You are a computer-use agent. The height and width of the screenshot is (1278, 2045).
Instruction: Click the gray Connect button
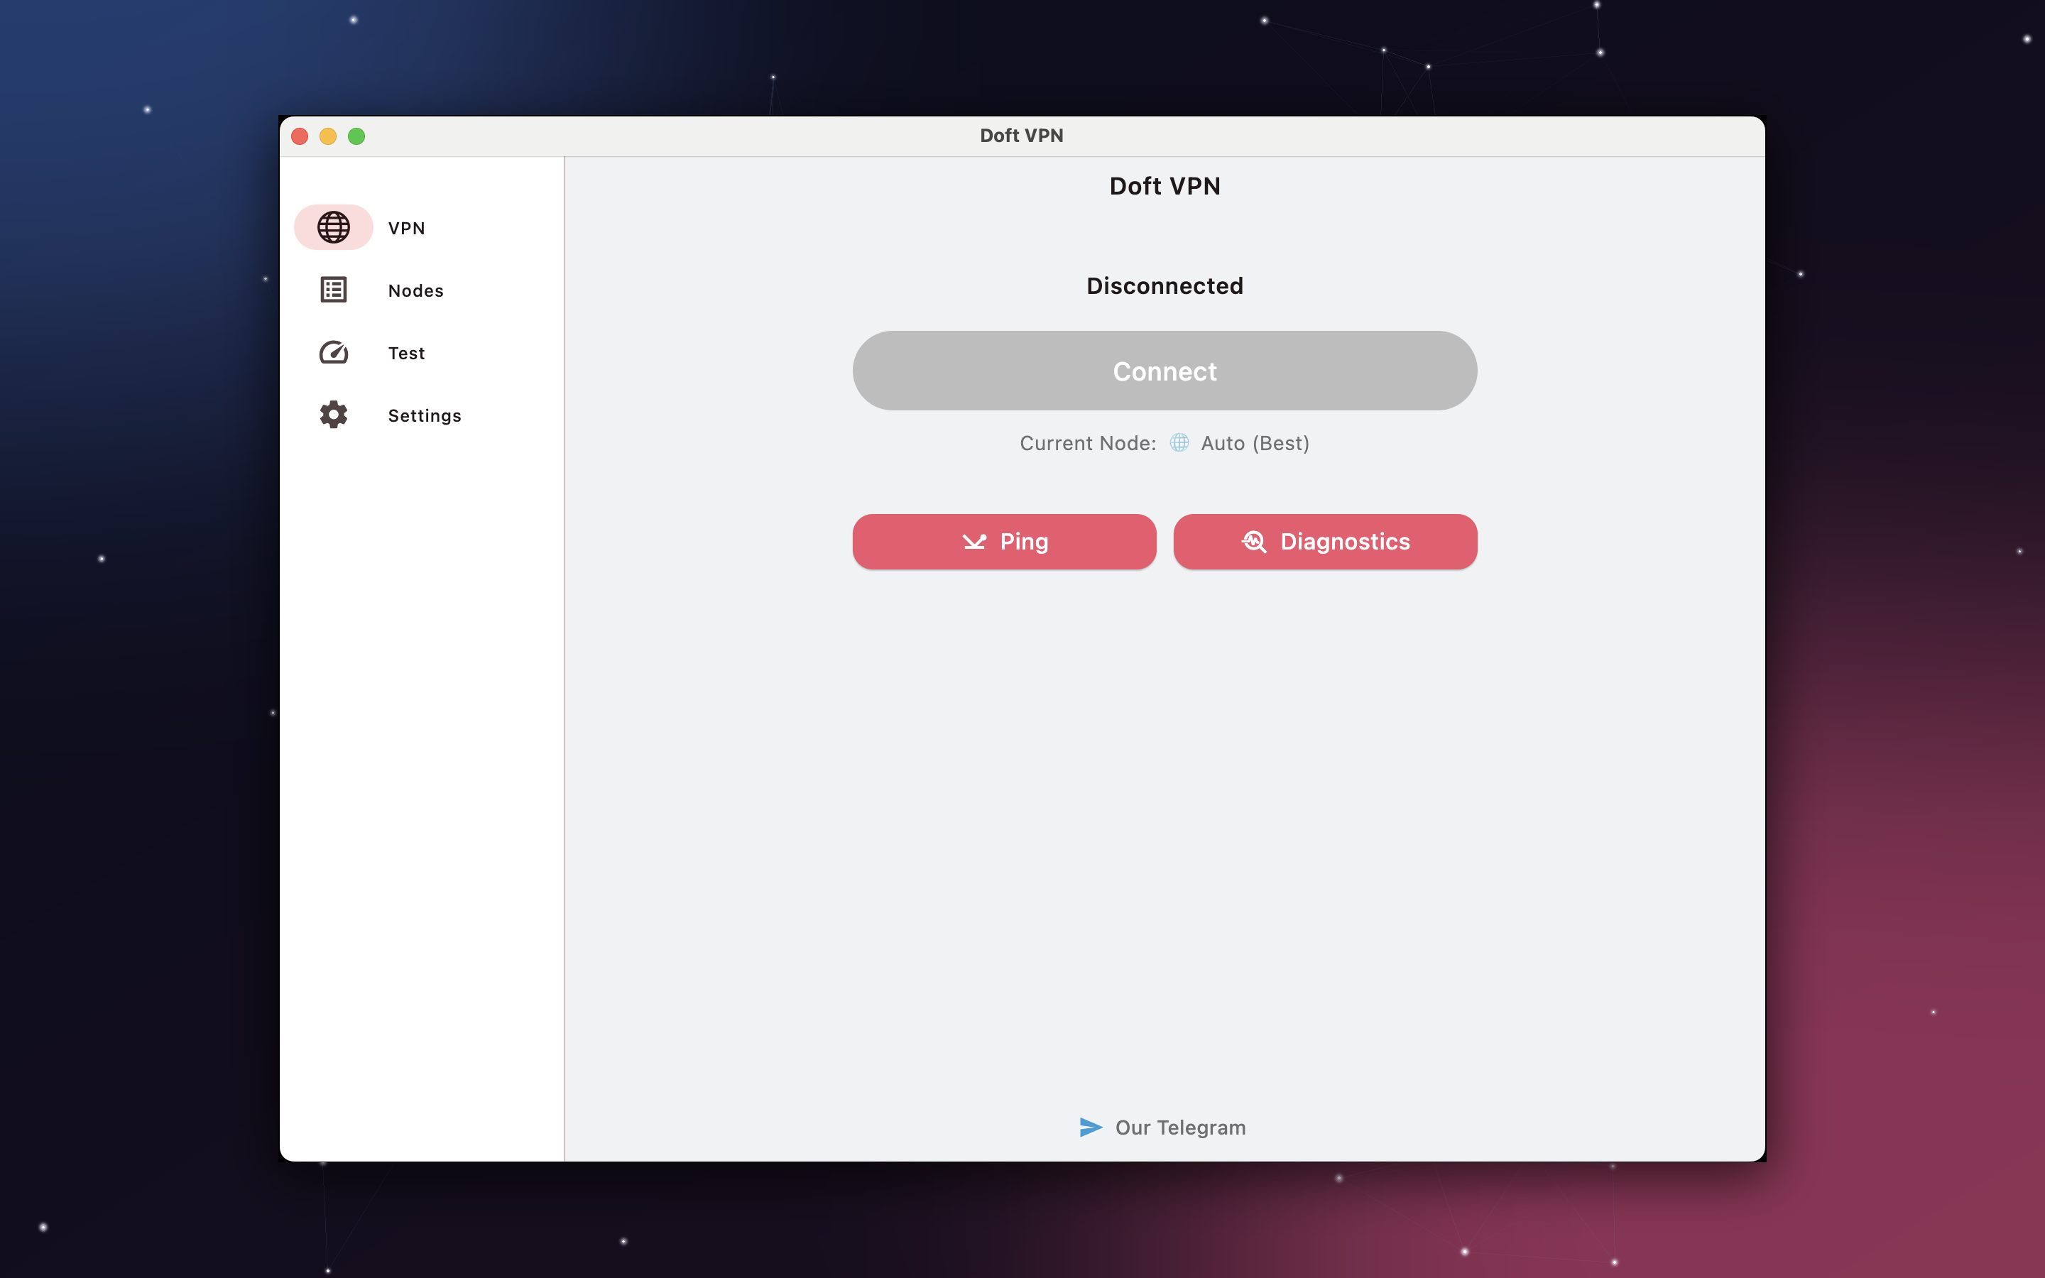(1165, 371)
